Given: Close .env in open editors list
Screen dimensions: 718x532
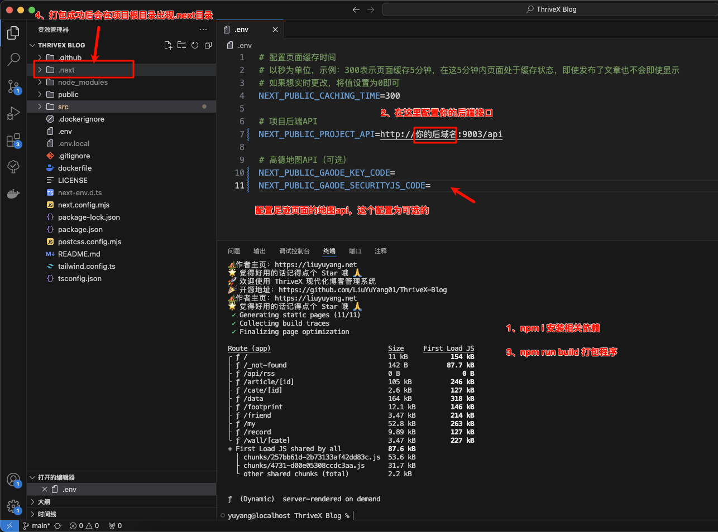Looking at the screenshot, I should [x=45, y=489].
